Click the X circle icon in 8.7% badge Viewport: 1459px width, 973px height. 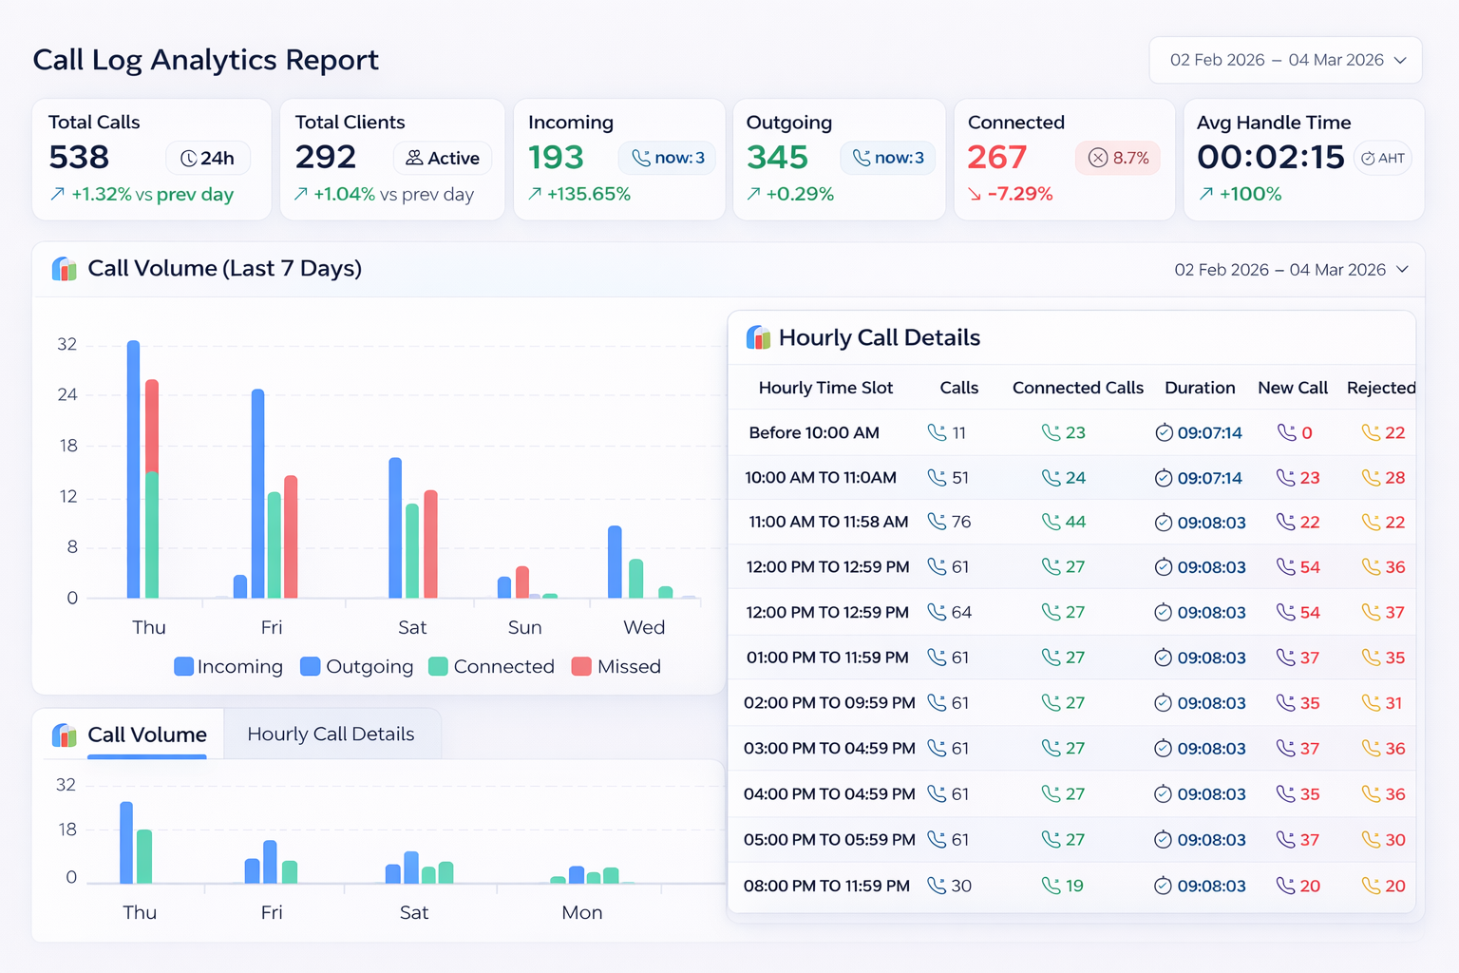(x=1097, y=158)
